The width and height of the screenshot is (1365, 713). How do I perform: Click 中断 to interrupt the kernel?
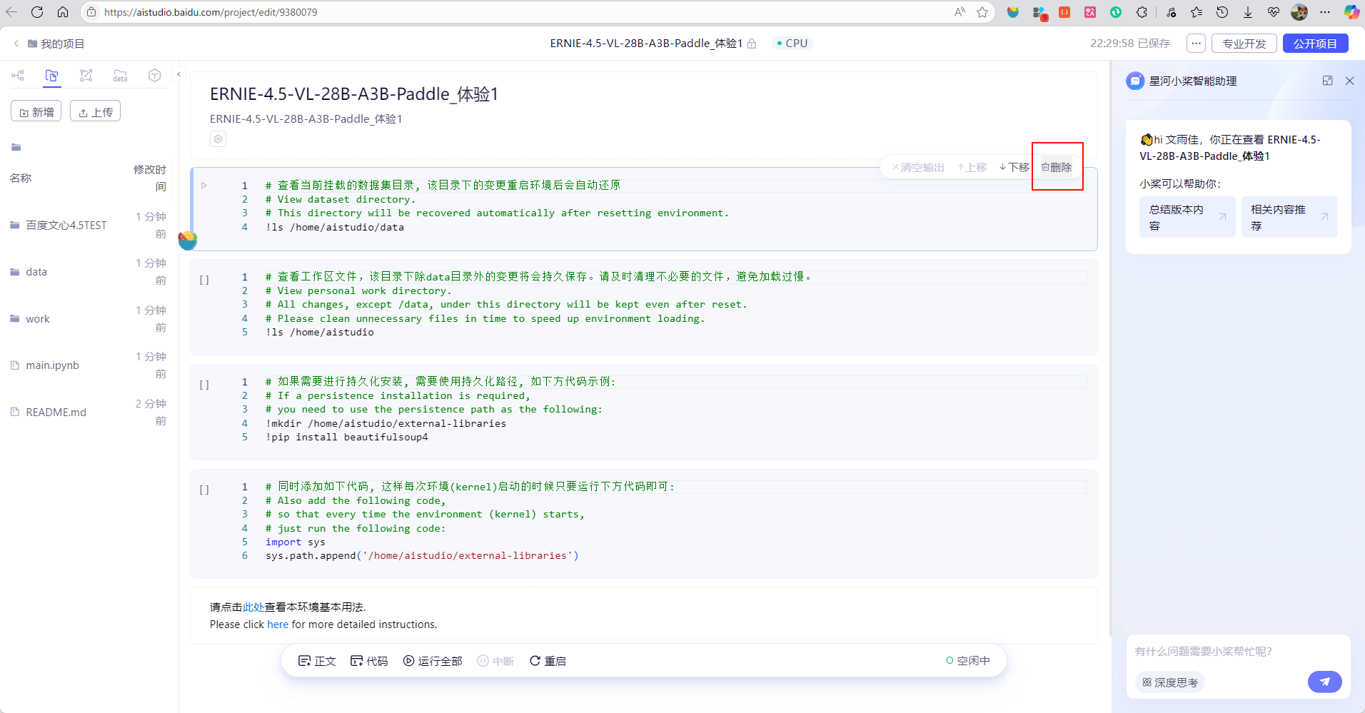point(495,661)
